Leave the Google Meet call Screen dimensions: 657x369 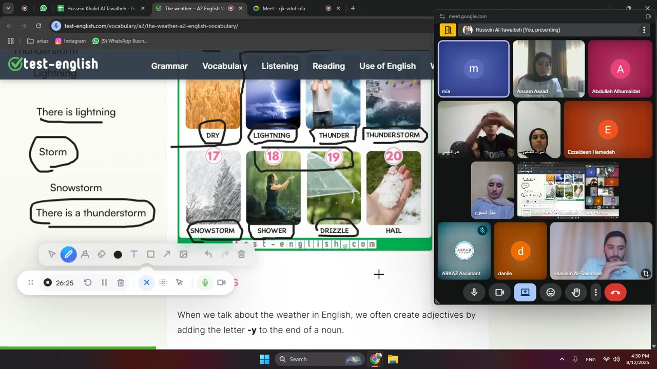tap(615, 292)
